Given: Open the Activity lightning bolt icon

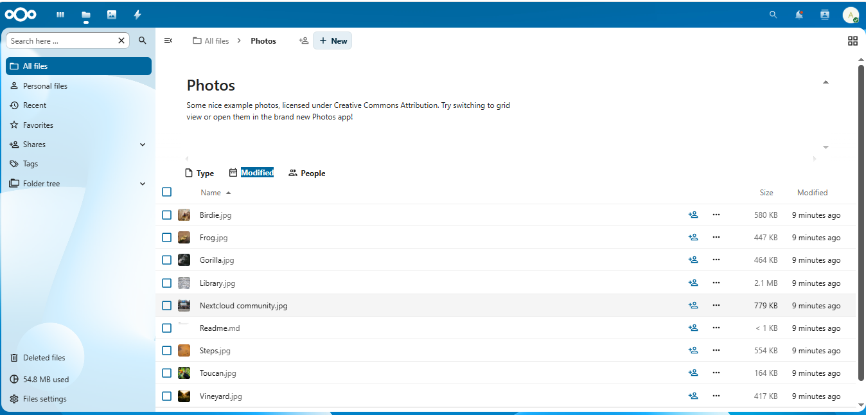Looking at the screenshot, I should click(x=137, y=15).
